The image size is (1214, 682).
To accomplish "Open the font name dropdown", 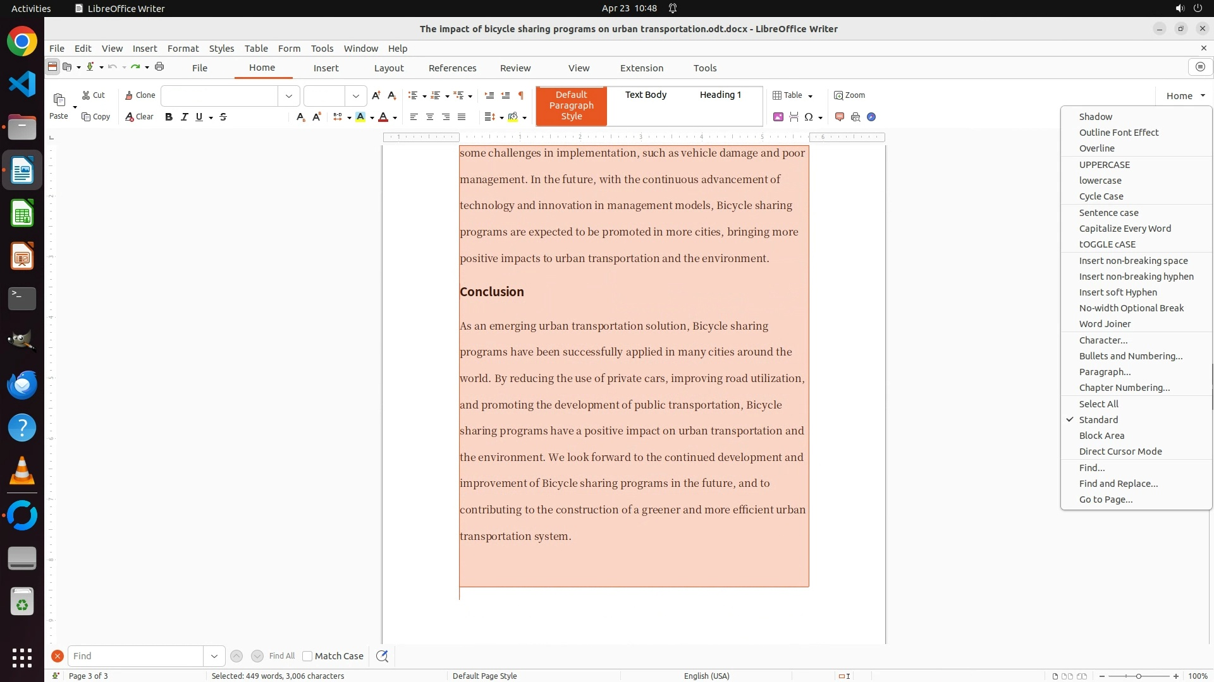I will (289, 96).
